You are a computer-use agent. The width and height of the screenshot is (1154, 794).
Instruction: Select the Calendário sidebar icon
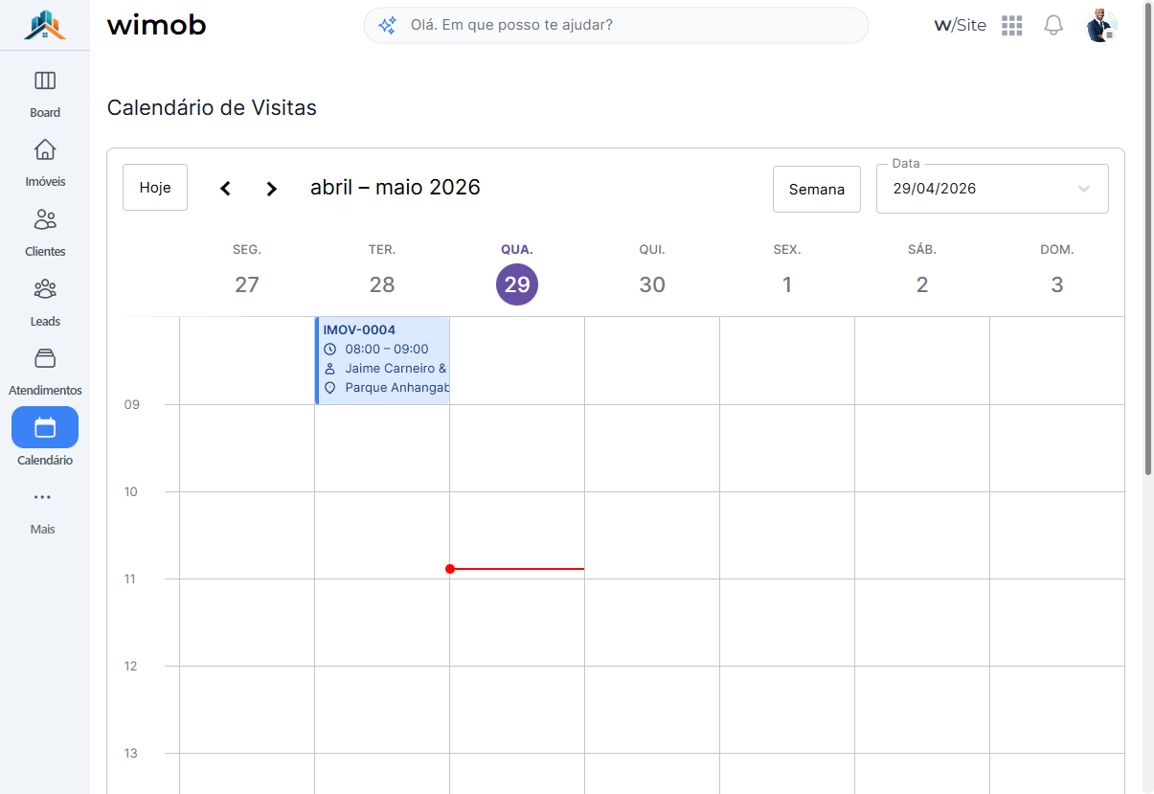45,427
